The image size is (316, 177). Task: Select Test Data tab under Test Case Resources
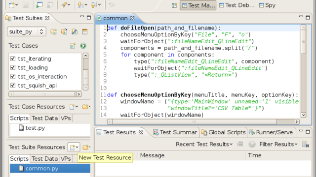coord(44,118)
